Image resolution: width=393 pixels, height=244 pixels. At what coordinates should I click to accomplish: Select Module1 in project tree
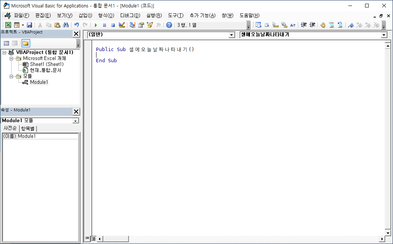tap(39, 82)
